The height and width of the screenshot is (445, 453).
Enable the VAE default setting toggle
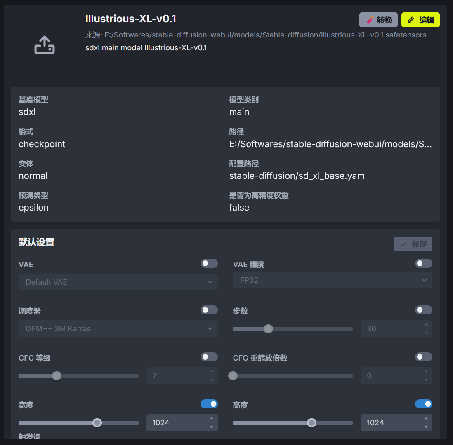pyautogui.click(x=209, y=263)
